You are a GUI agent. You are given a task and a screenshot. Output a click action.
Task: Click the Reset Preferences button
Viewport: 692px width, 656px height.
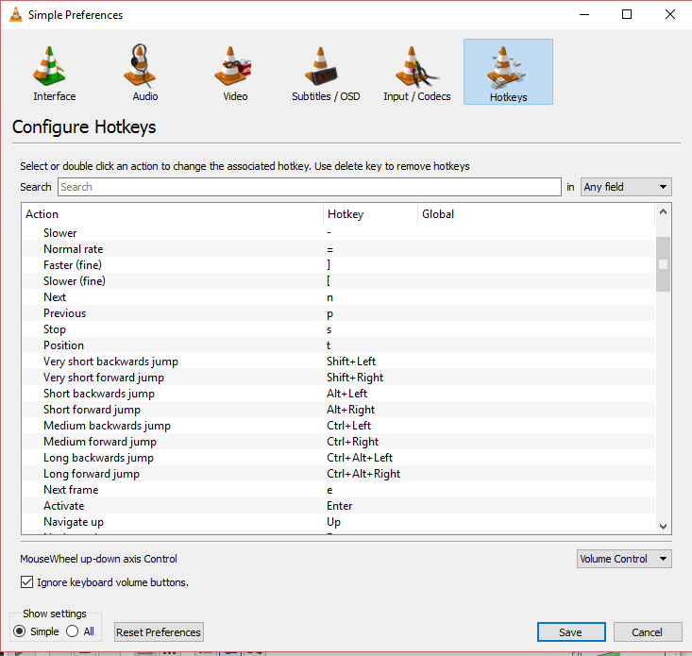[159, 632]
